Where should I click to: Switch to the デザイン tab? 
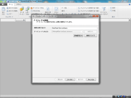19,4
